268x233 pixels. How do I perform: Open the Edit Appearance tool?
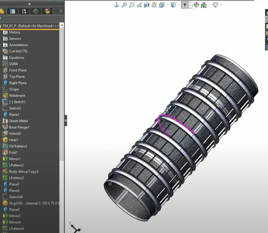(x=196, y=5)
